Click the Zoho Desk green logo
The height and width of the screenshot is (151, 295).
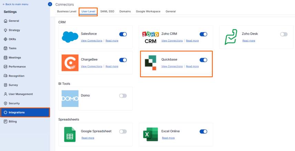[x=231, y=37]
